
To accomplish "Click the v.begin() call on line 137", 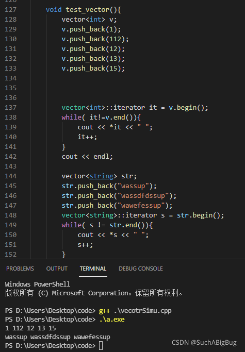I will (x=188, y=108).
